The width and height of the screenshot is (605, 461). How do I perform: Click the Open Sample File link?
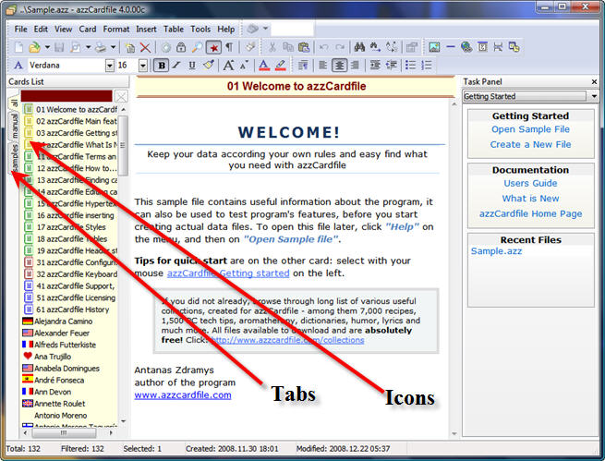530,129
